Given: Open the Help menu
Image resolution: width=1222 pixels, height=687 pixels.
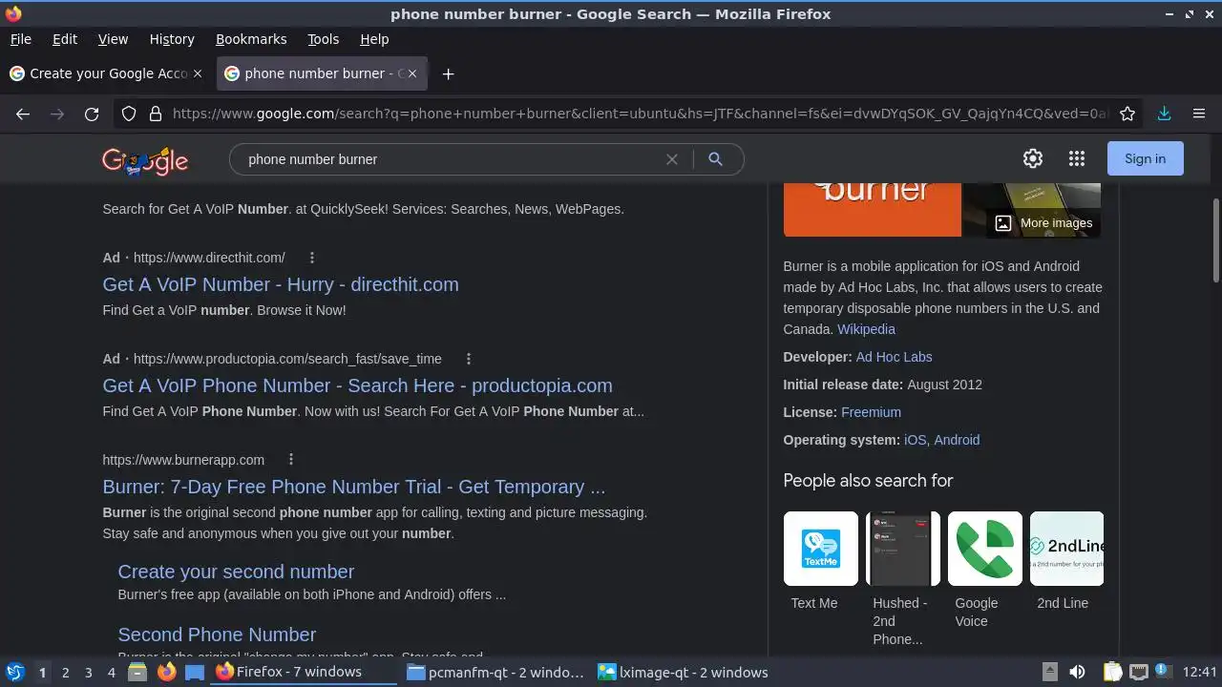Looking at the screenshot, I should [374, 39].
